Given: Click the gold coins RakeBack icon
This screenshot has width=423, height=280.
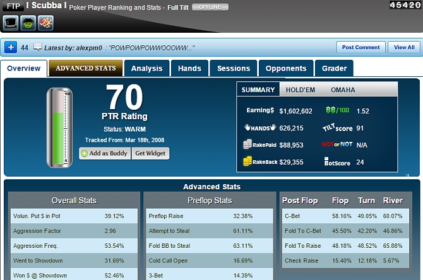Looking at the screenshot, I should pyautogui.click(x=247, y=161).
